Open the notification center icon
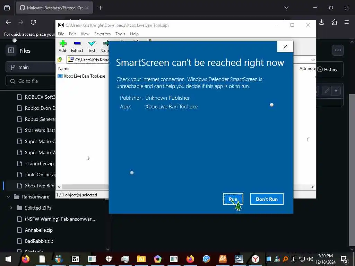Viewport: 355px width, 266px height. (x=344, y=259)
